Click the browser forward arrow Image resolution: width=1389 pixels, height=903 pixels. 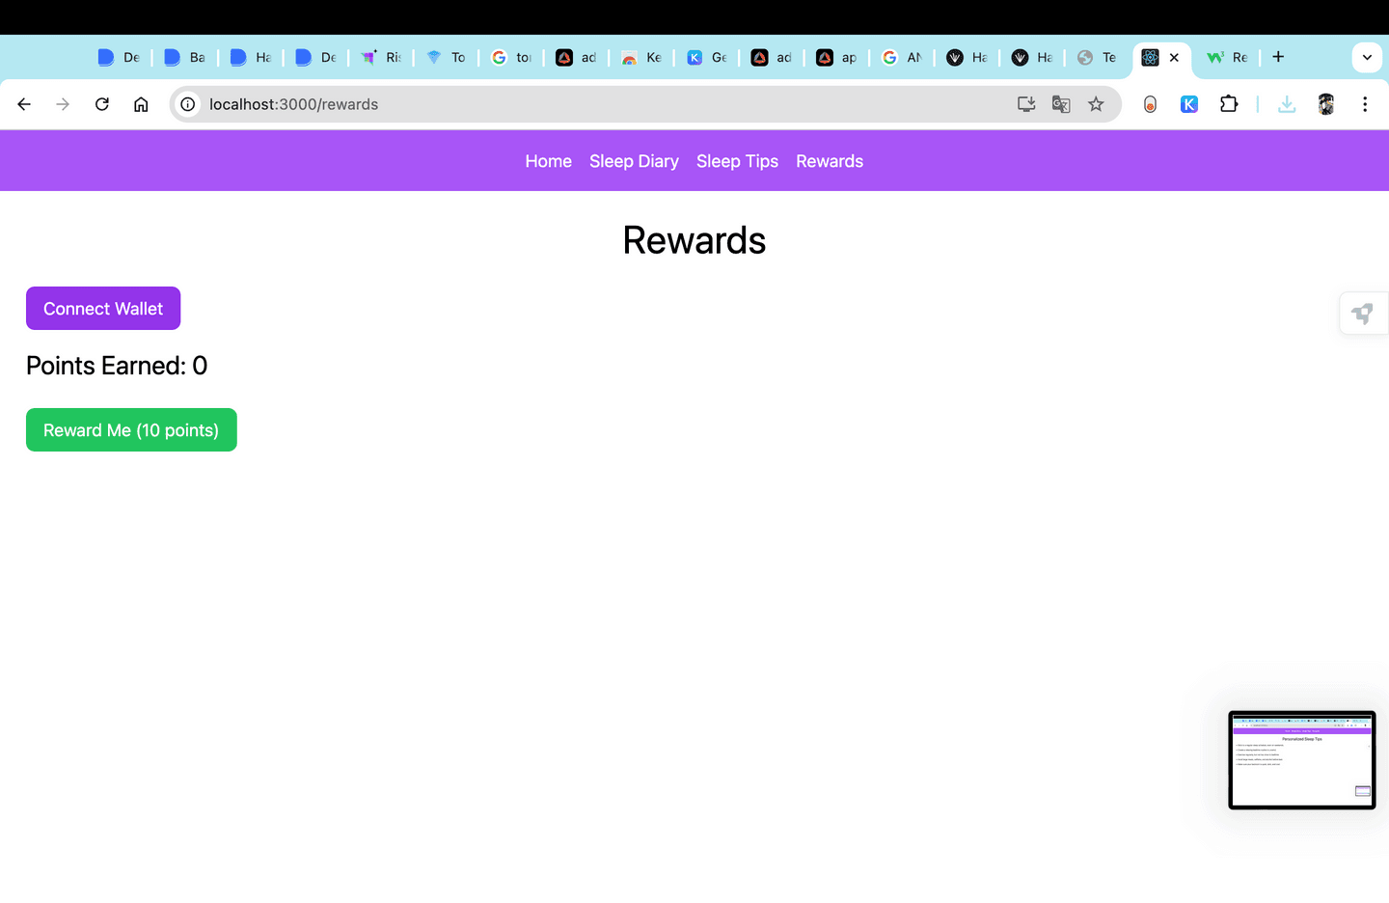[x=63, y=104]
